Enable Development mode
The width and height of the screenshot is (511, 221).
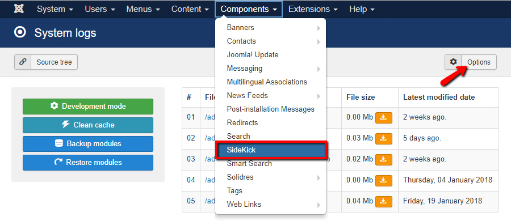click(88, 107)
